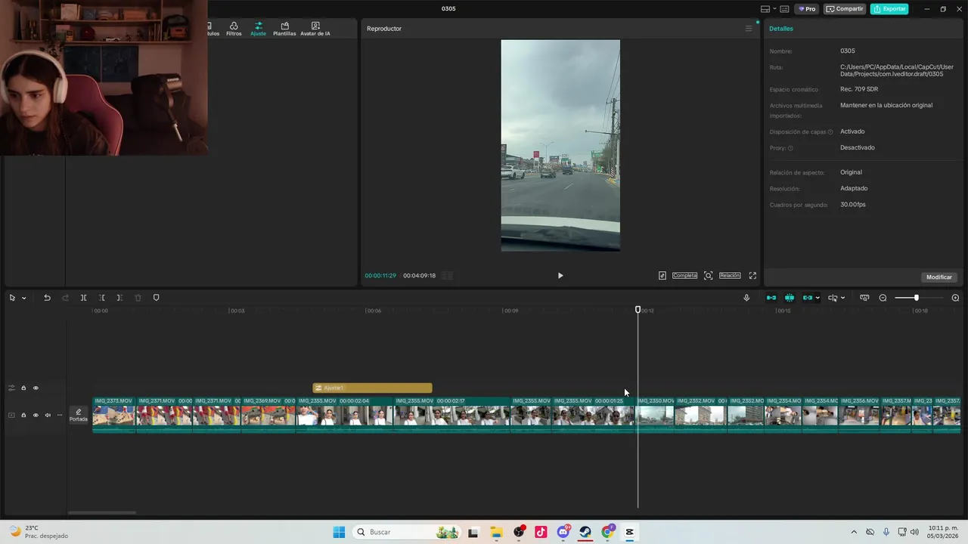This screenshot has height=544, width=968.
Task: Expand the preview axis dropdown arrow
Action: click(842, 298)
